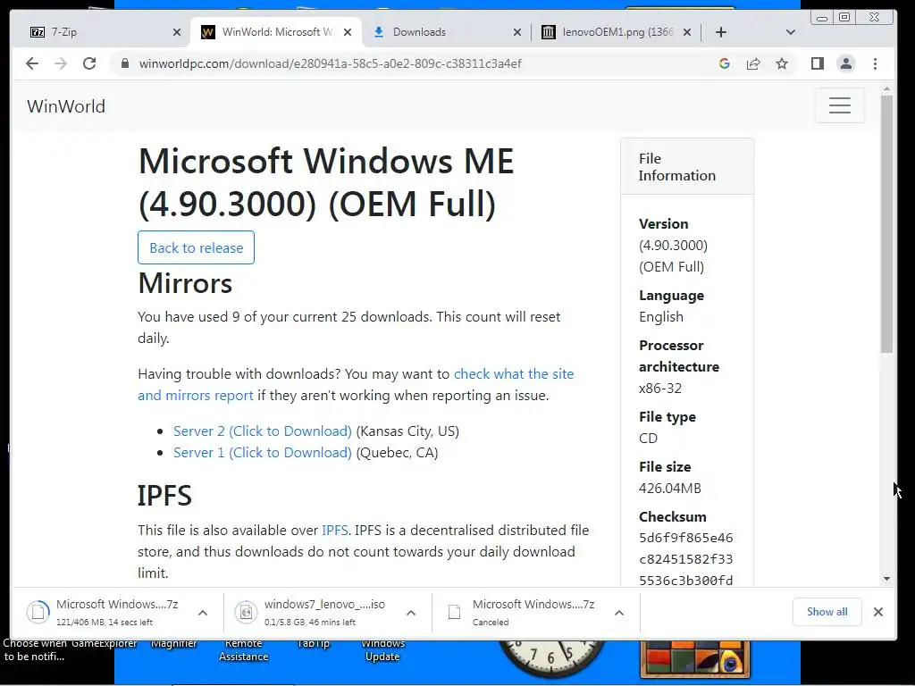
Task: Click the canceled Microsoft Windows 7z file icon
Action: [454, 612]
